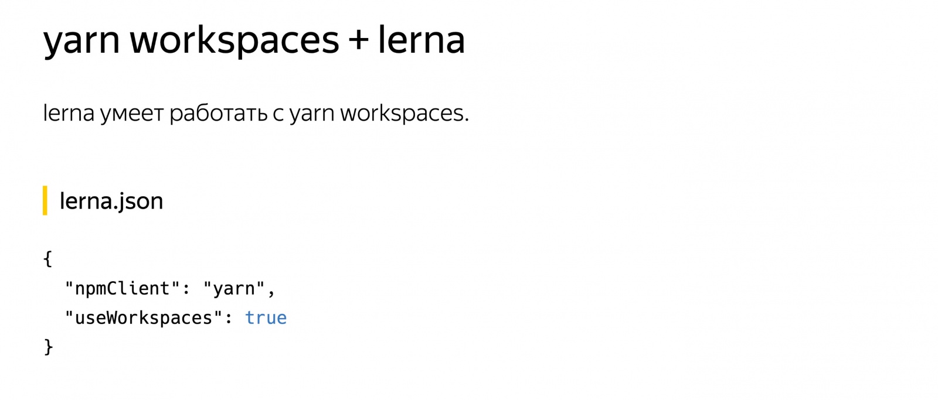Click the word "yarn" in the slide title
This screenshot has width=938, height=400.
pos(81,40)
